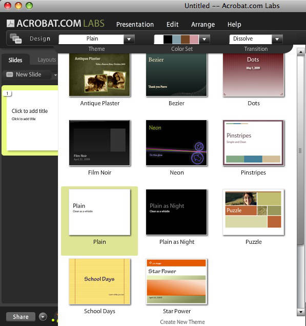Switch to the Layouts tab
Image resolution: width=306 pixels, height=326 pixels.
[x=47, y=60]
